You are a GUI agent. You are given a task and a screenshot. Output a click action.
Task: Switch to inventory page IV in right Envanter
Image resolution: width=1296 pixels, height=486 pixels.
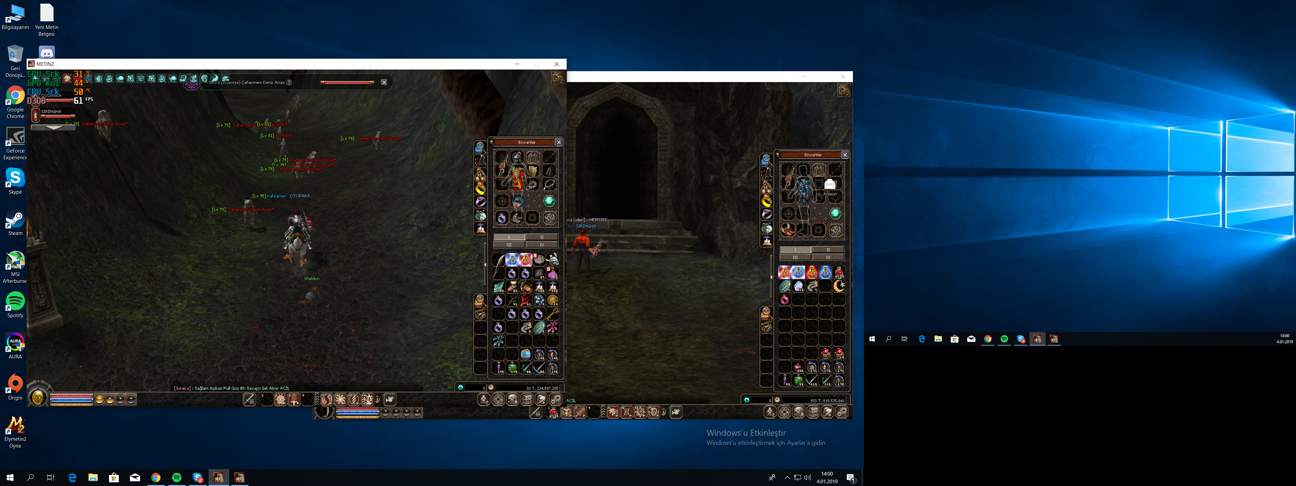[x=828, y=257]
